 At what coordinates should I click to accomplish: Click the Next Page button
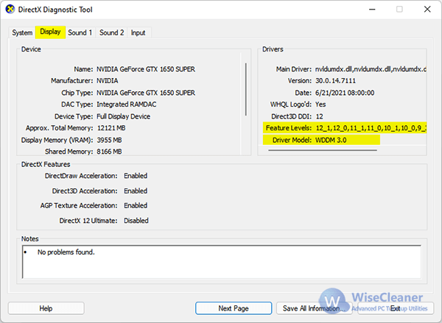point(233,308)
